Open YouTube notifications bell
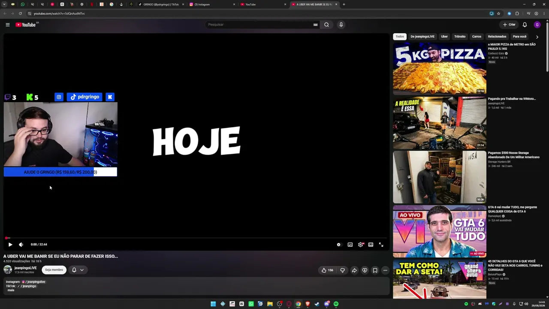The image size is (549, 309). 525,24
